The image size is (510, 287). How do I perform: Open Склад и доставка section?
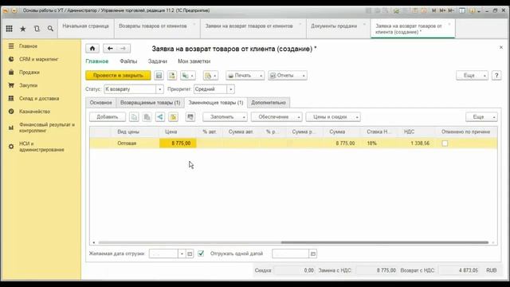coord(39,98)
